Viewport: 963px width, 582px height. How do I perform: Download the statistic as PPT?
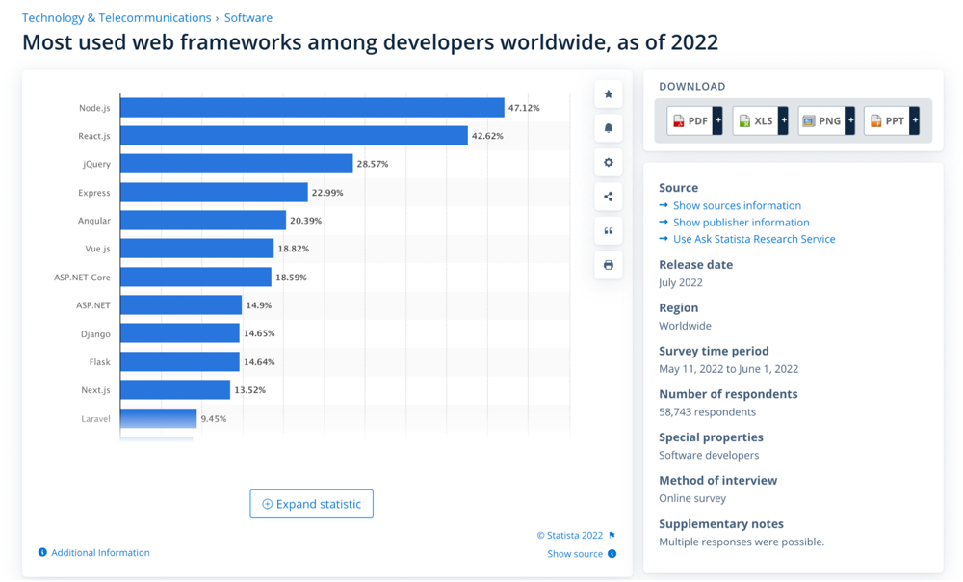892,120
